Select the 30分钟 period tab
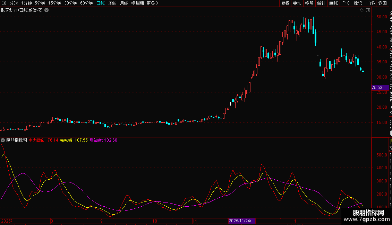Image resolution: width=392 pixels, height=225 pixels. tap(71, 3)
